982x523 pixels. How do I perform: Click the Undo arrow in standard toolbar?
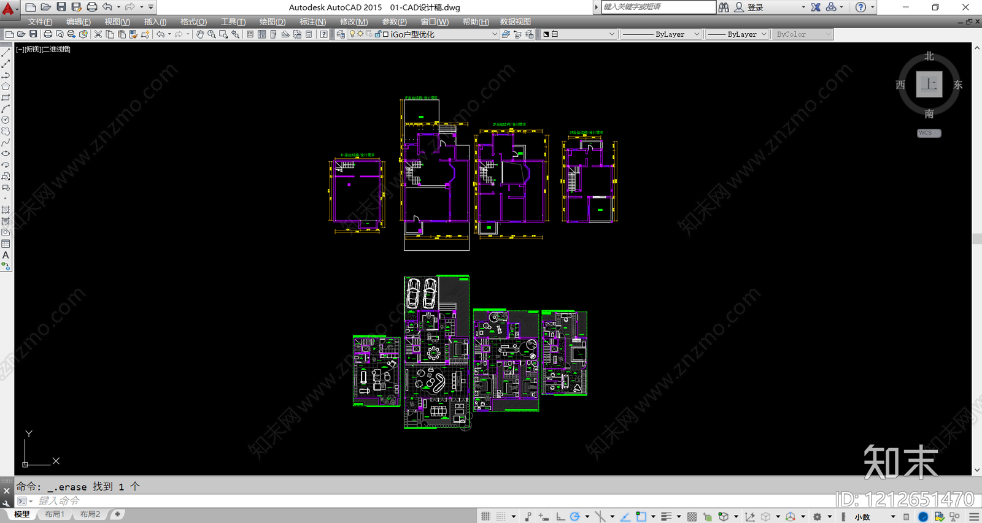click(x=160, y=34)
